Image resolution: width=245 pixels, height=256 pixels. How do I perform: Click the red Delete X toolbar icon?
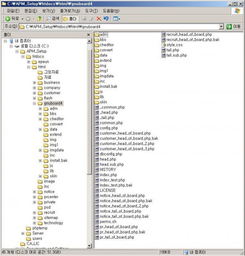(99, 18)
